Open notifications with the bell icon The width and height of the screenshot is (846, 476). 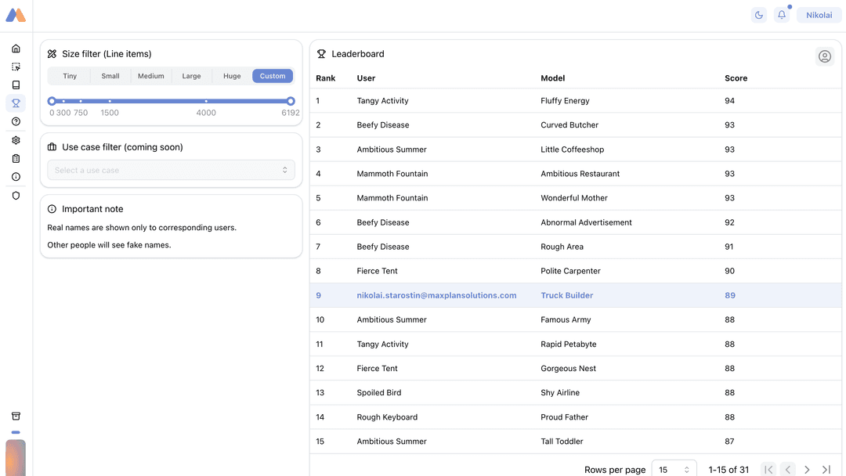(x=782, y=15)
